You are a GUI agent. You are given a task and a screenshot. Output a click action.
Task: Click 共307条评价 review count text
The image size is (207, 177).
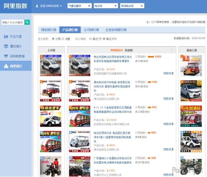[142, 162]
